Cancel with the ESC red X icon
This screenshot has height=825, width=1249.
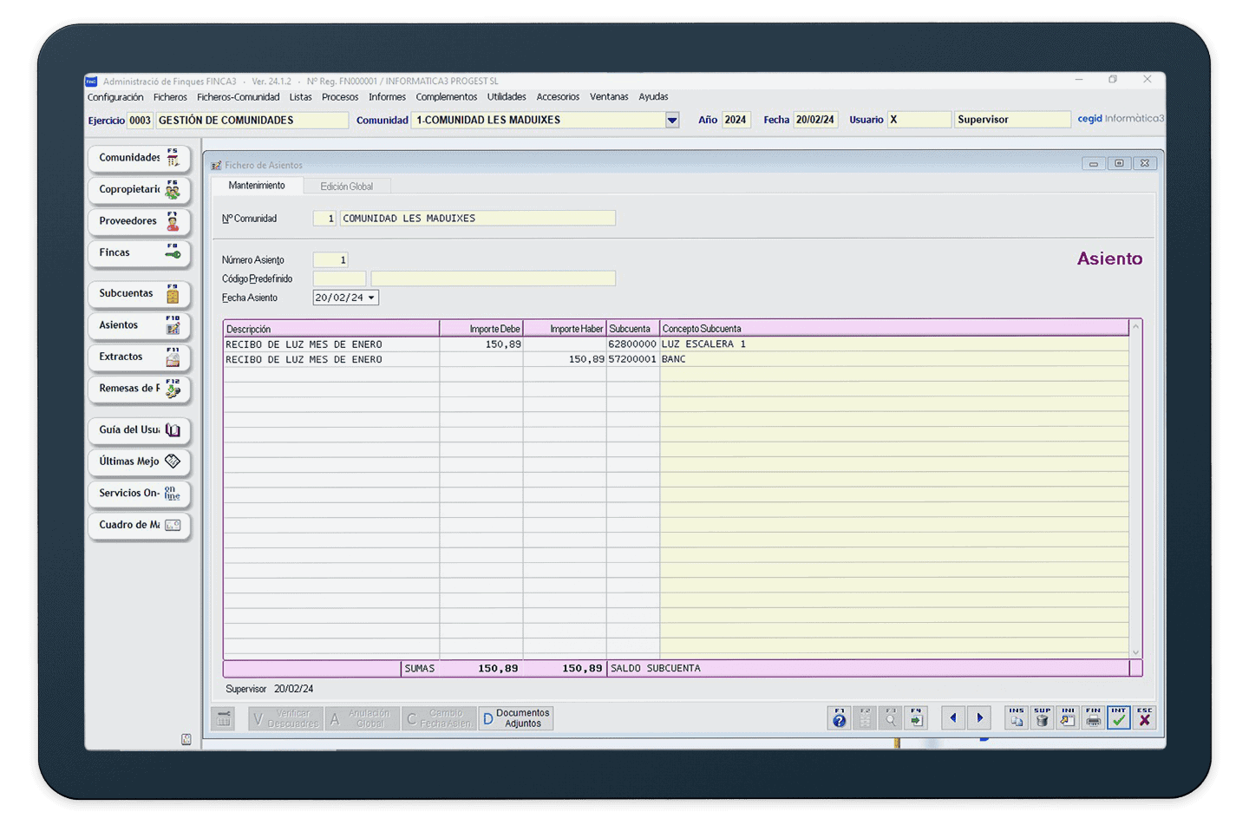click(x=1145, y=717)
